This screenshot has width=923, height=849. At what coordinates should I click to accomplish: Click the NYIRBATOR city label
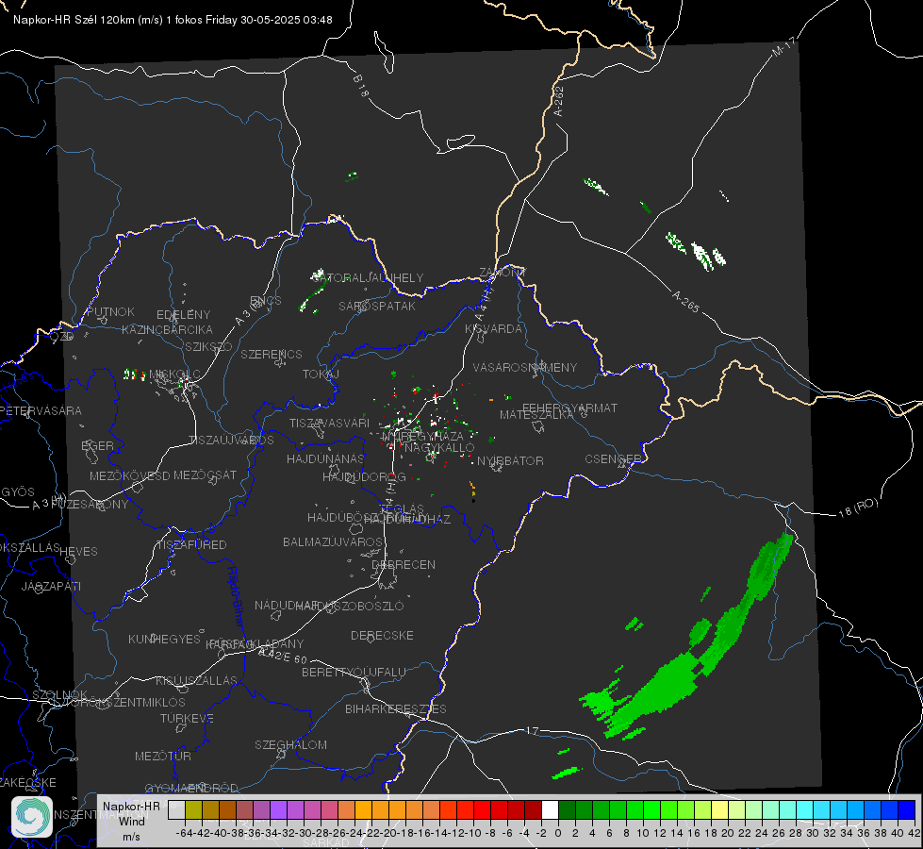tap(510, 460)
